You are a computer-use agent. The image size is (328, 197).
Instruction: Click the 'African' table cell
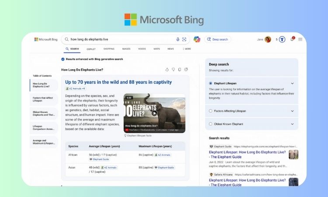[x=73, y=155]
